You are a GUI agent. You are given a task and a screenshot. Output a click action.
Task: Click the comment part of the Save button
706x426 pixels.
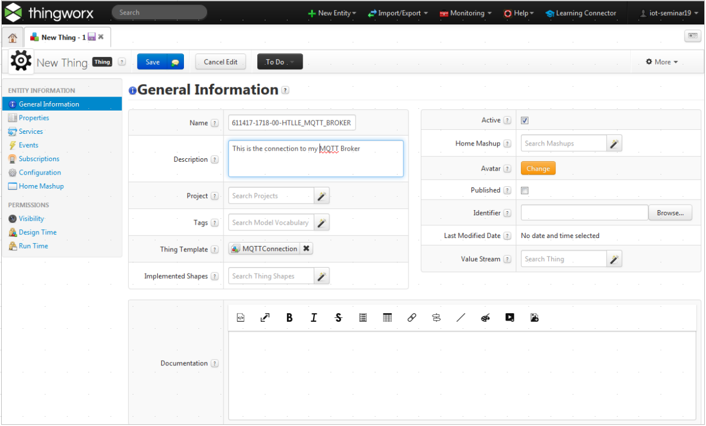point(175,62)
